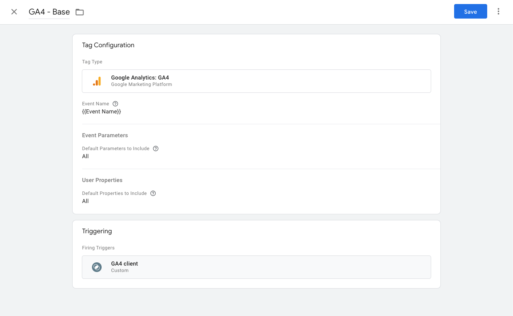Click the Tag Configuration section header
This screenshot has width=513, height=316.
[x=108, y=45]
